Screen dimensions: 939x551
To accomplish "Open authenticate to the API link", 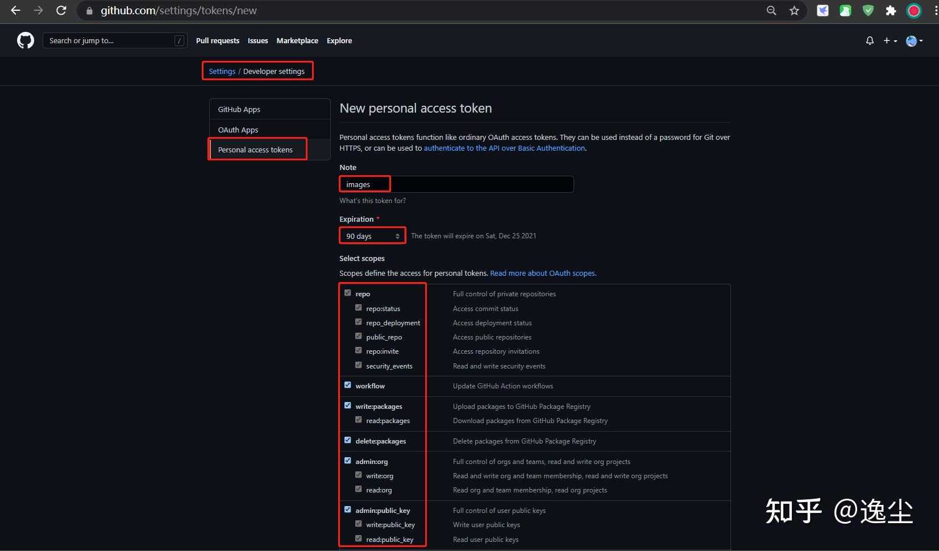I will pyautogui.click(x=505, y=148).
